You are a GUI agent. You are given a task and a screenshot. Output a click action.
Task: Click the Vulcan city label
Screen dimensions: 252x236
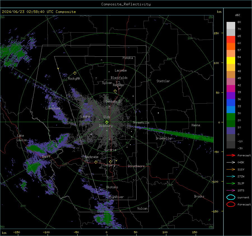pos(142,208)
